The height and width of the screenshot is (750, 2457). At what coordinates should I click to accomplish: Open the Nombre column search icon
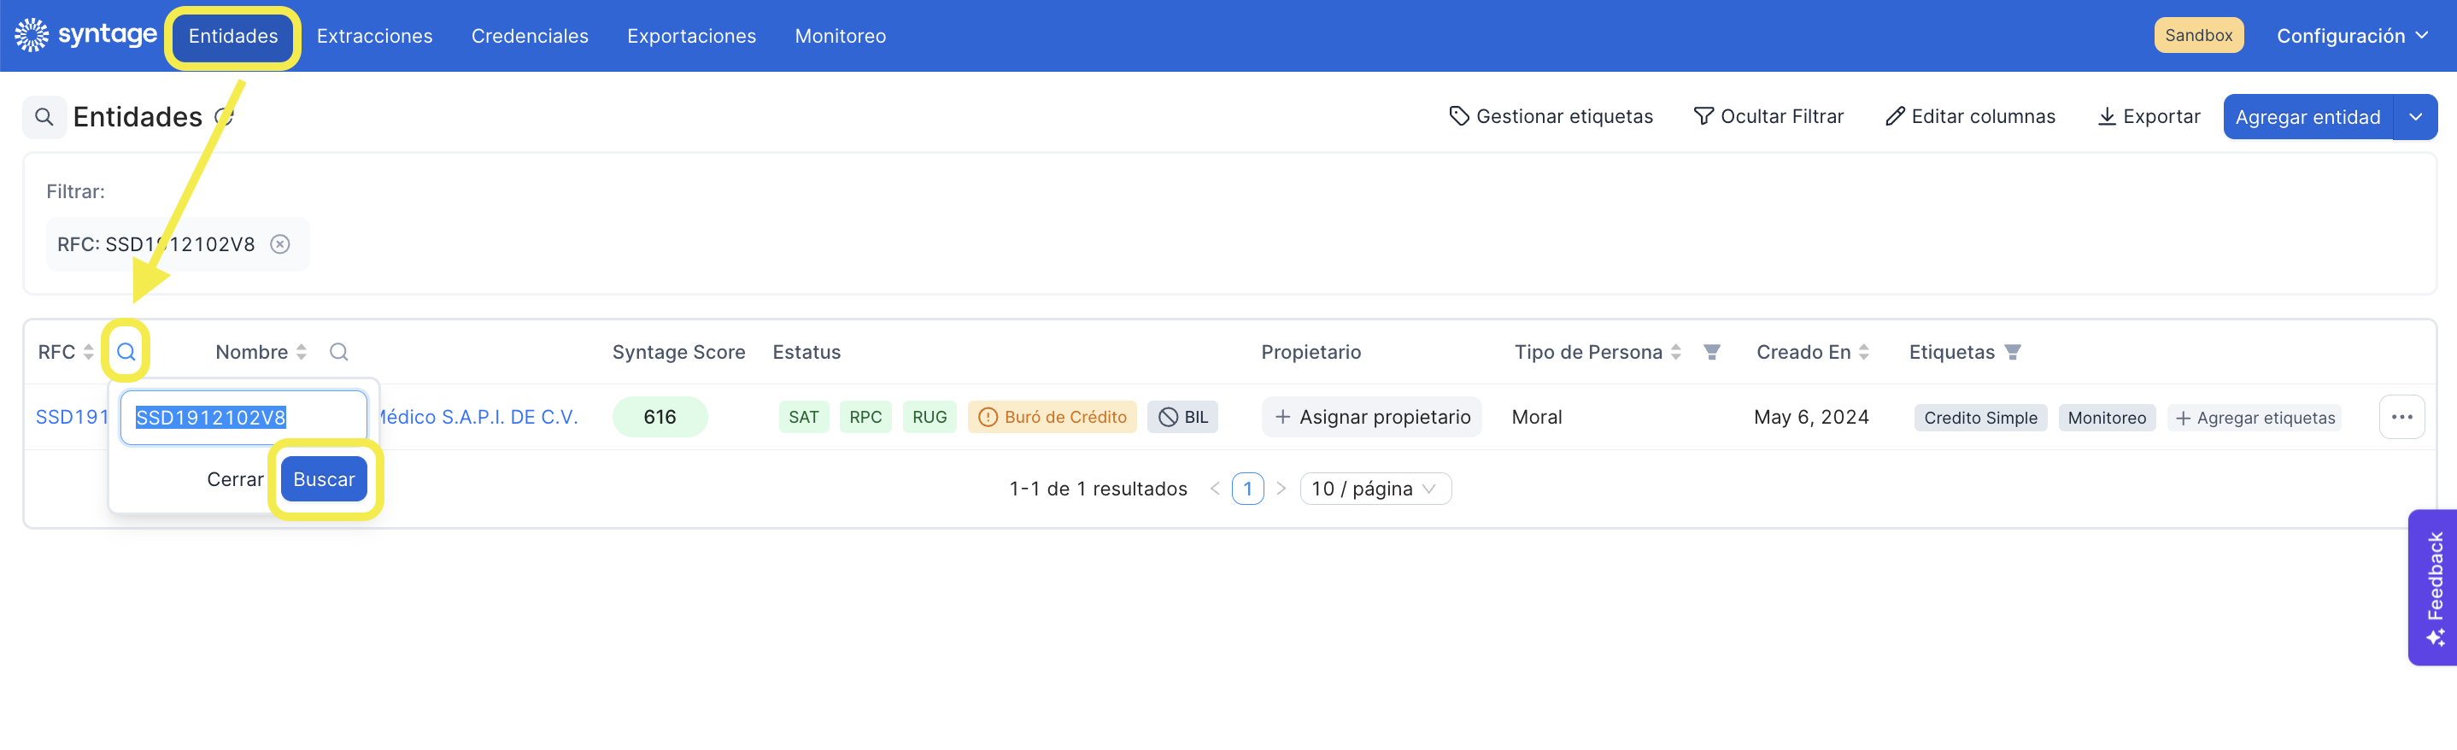click(x=338, y=352)
